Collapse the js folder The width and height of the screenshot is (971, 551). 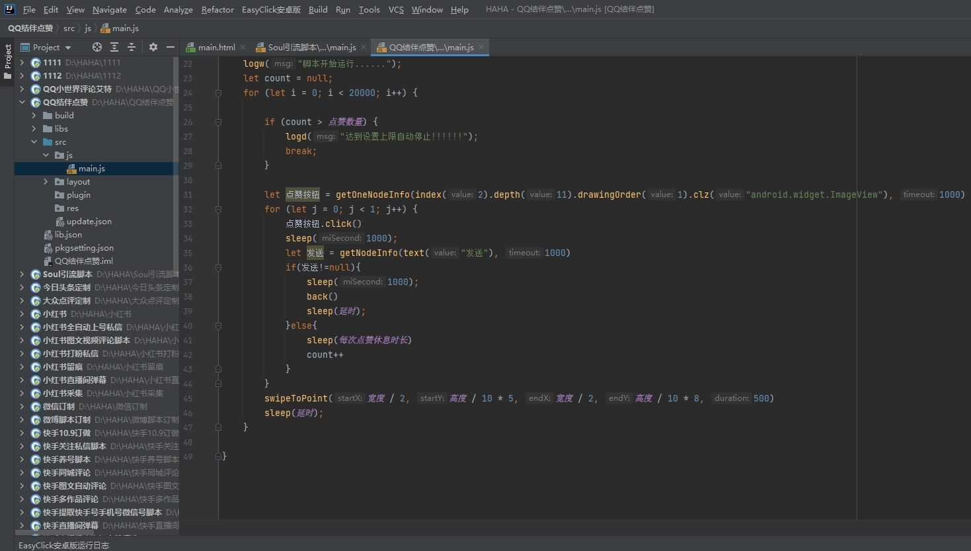point(46,155)
